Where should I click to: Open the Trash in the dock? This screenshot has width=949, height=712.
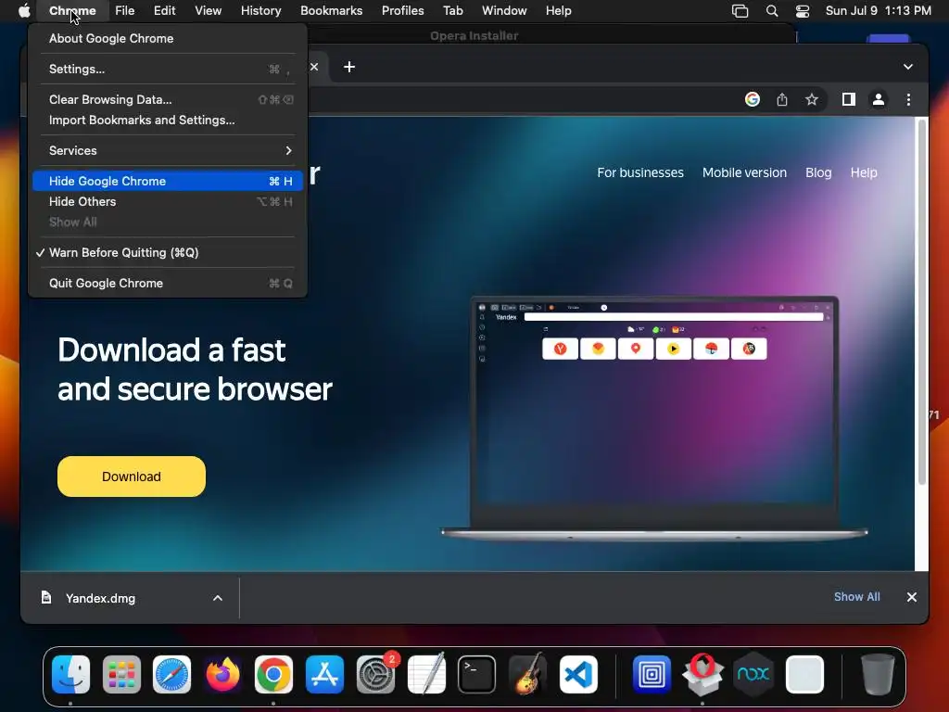[x=878, y=674]
